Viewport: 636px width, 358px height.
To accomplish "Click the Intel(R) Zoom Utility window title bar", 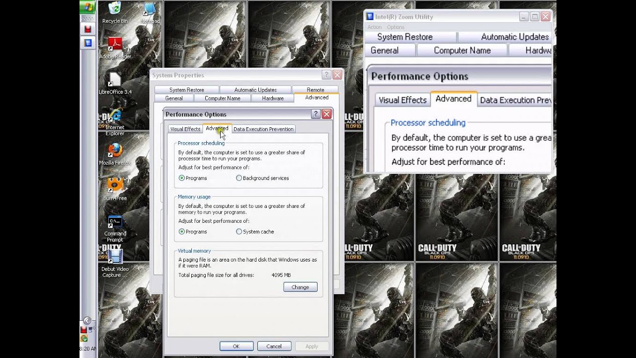I will [x=458, y=17].
